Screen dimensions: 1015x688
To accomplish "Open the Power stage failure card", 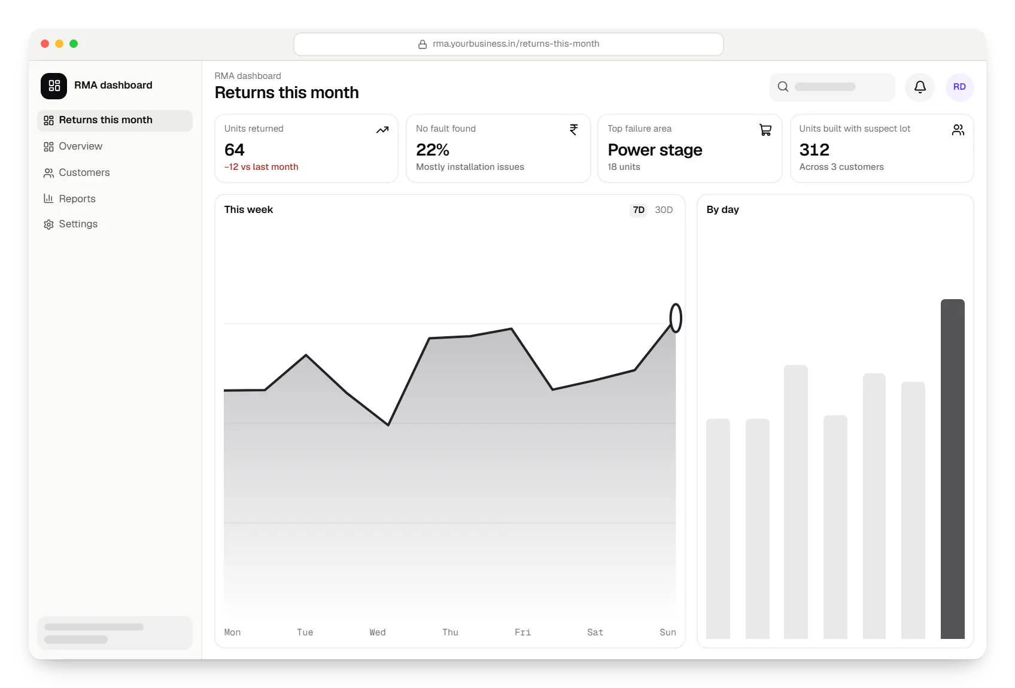I will [x=689, y=148].
